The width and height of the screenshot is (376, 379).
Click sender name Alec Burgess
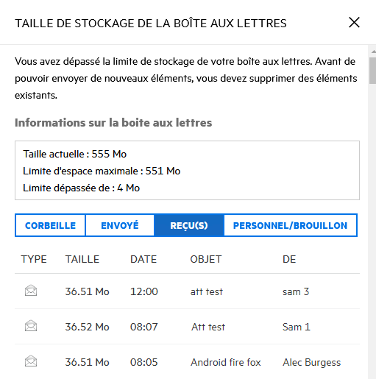312,363
